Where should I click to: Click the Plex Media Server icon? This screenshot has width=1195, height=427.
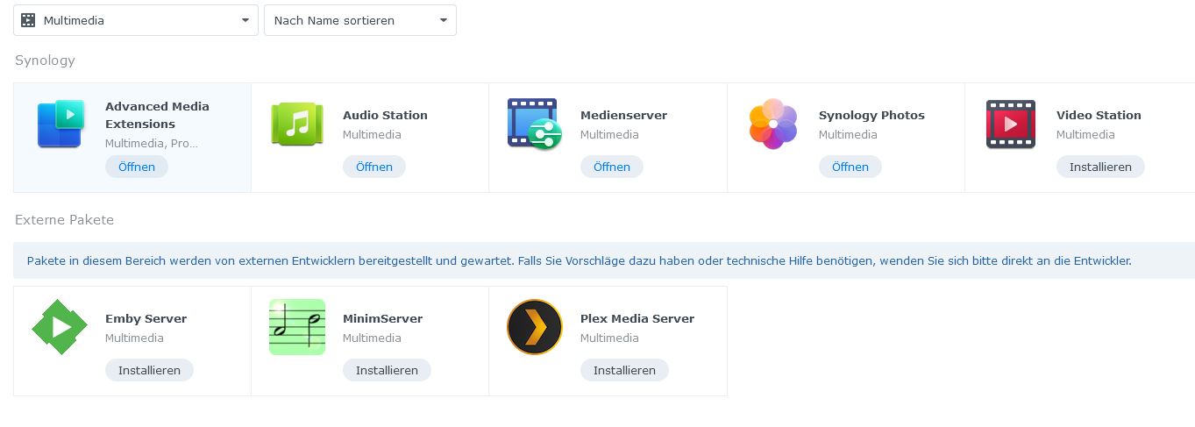pos(535,327)
